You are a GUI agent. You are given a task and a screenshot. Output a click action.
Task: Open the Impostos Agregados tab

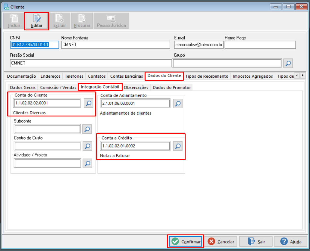[x=253, y=76]
